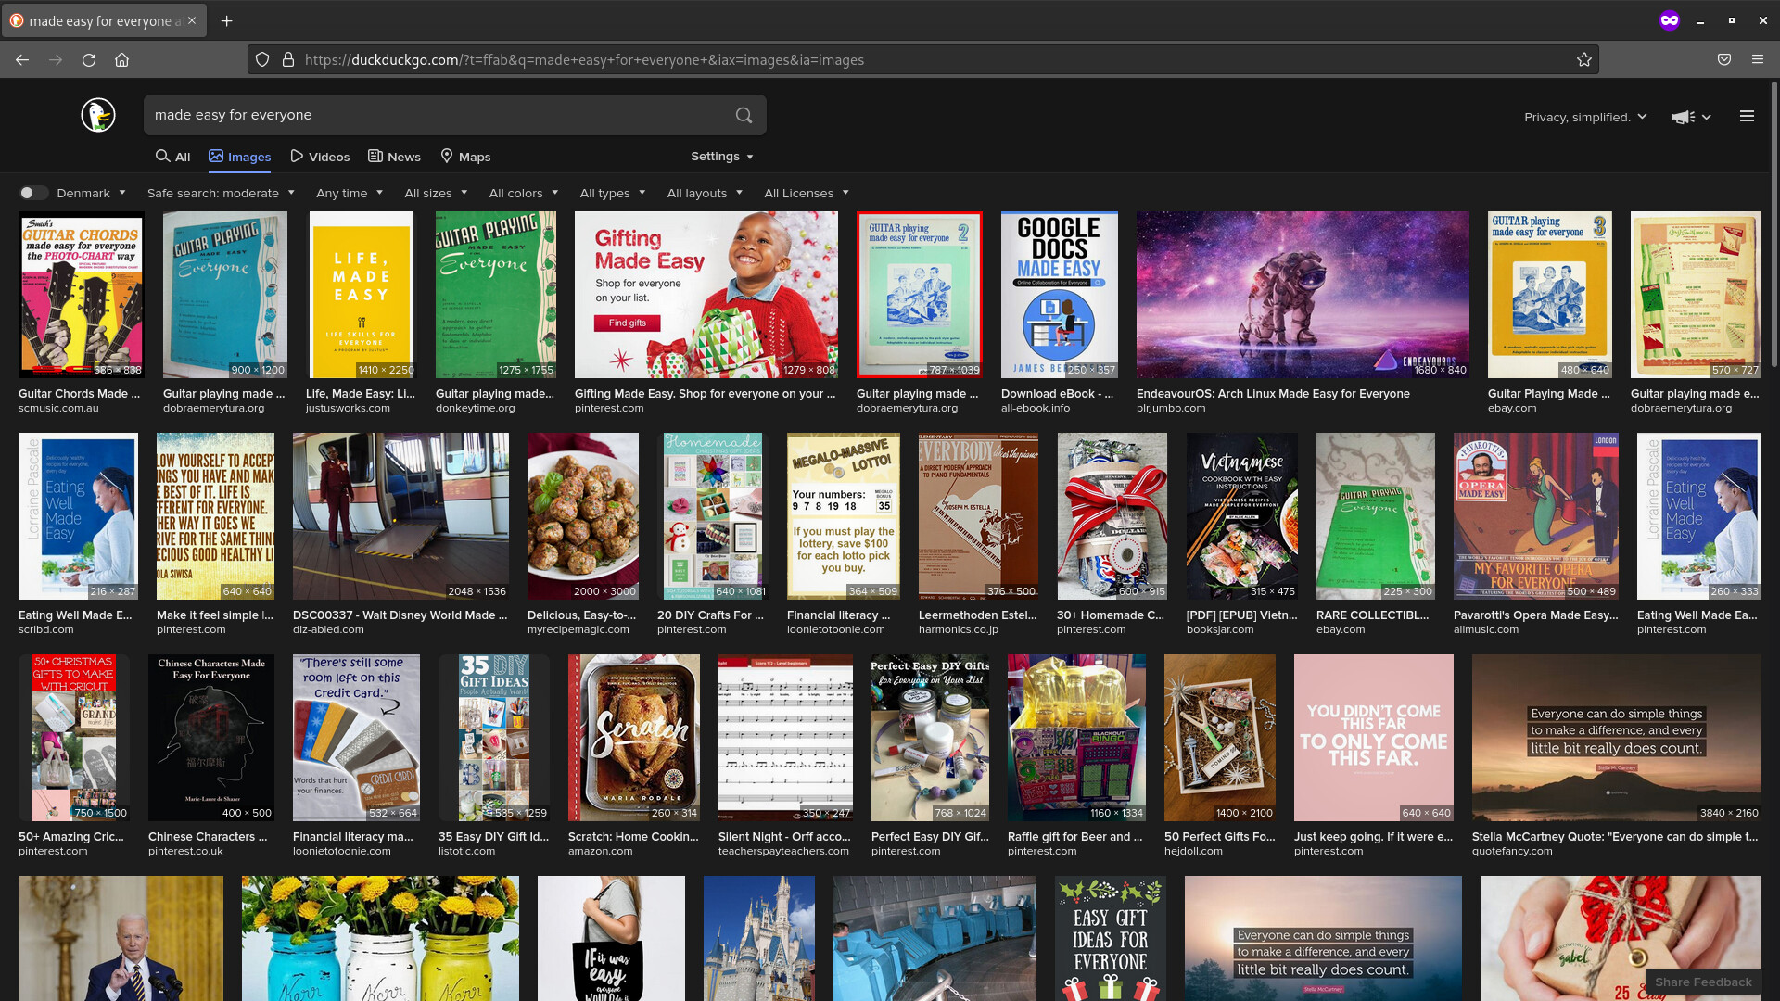Click the search magnifier icon in search box
This screenshot has height=1001, width=1780.
[x=744, y=115]
